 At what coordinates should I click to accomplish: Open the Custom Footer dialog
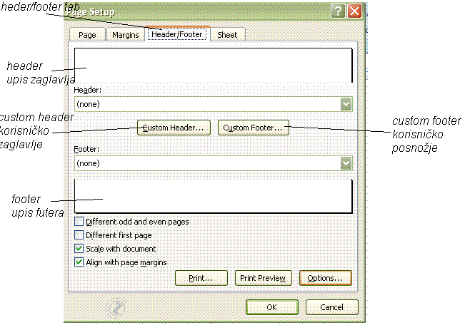[x=254, y=128]
